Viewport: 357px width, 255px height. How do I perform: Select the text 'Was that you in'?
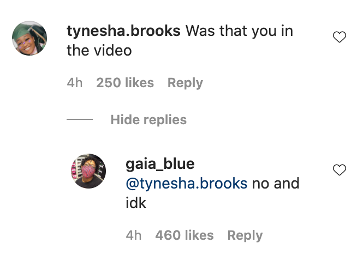[239, 31]
